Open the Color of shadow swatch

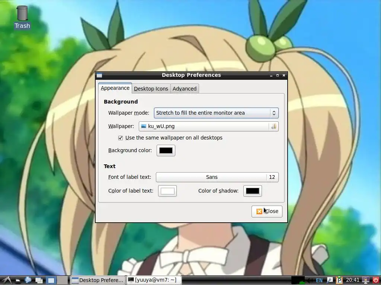click(253, 191)
